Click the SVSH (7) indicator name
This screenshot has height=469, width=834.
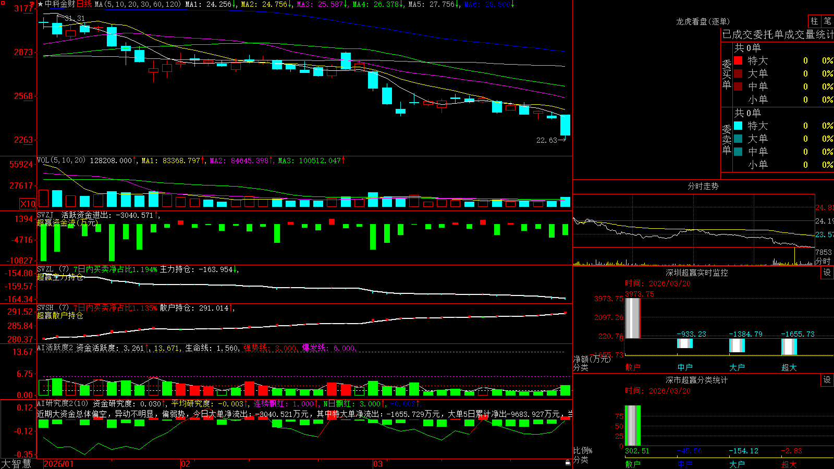point(53,308)
